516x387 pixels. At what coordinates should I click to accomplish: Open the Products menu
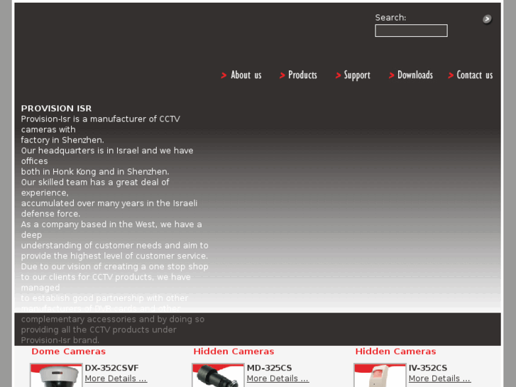(x=302, y=75)
